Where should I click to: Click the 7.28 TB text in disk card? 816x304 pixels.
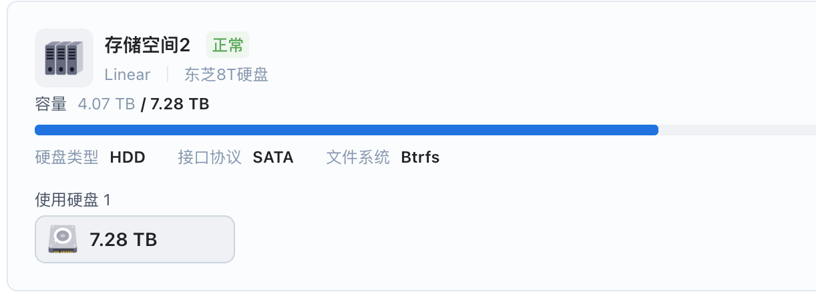click(124, 239)
